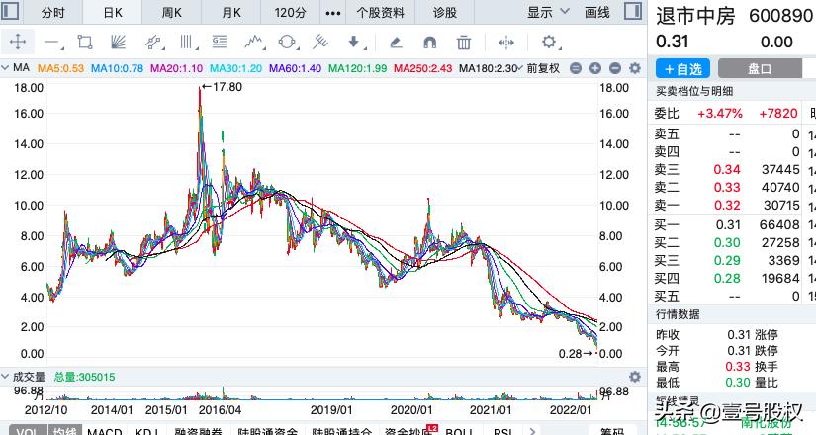Screen dimensions: 816x435
Task: Click the 总量:305015 volume label
Action: (x=84, y=377)
